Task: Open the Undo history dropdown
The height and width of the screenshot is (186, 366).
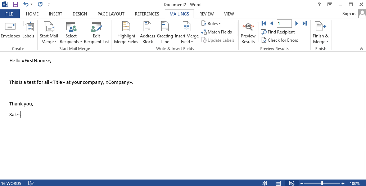Action: pyautogui.click(x=32, y=4)
